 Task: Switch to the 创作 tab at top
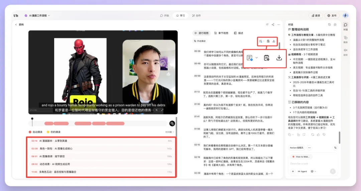(x=196, y=15)
